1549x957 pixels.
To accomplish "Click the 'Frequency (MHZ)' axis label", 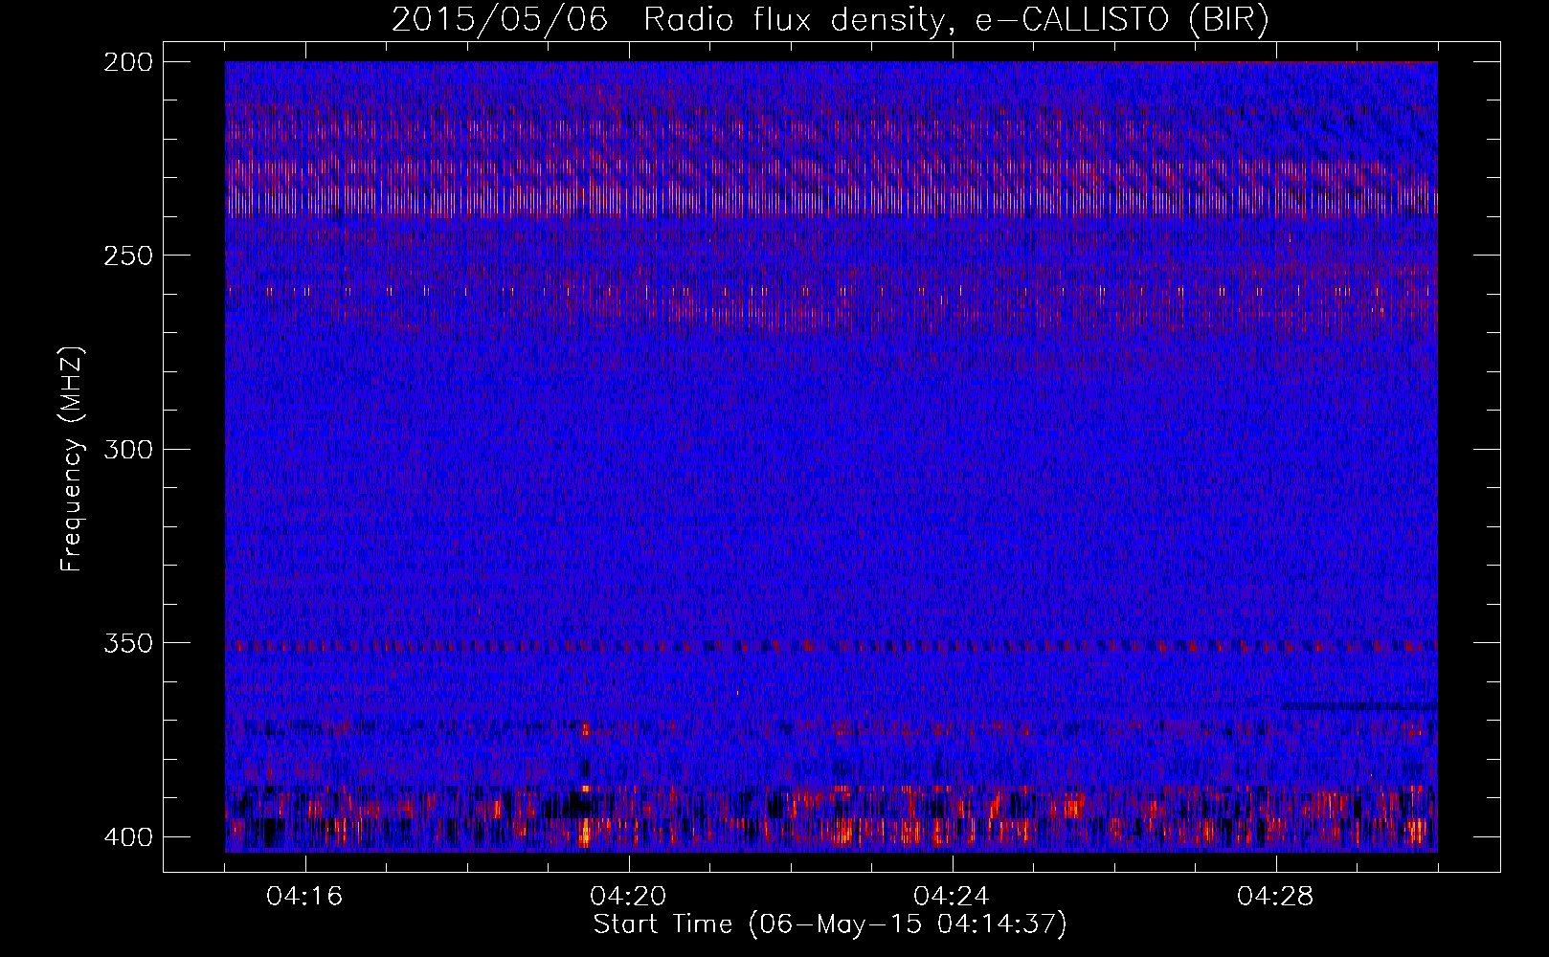I will pyautogui.click(x=72, y=459).
